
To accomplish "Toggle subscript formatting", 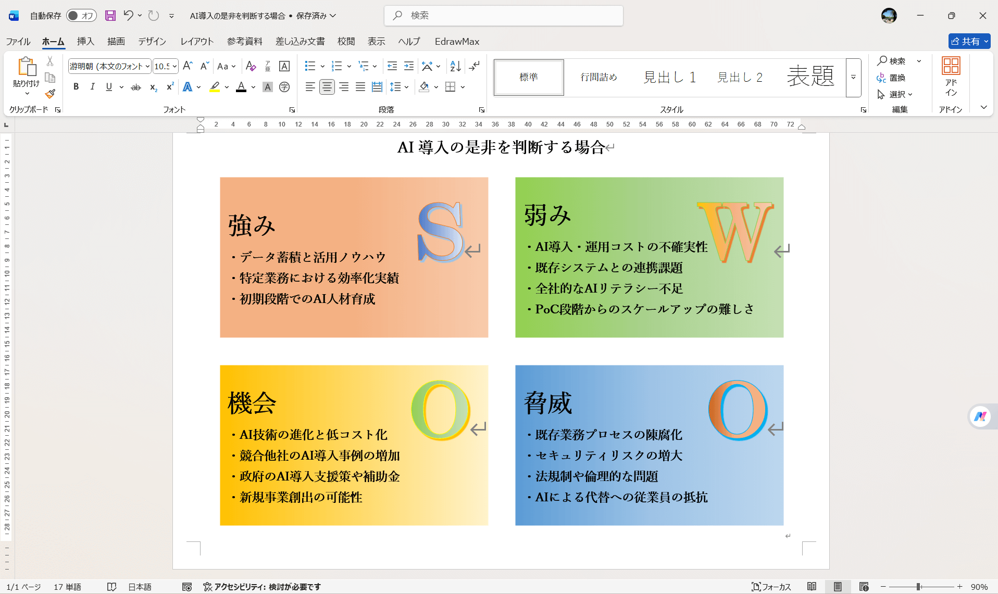I will 153,87.
